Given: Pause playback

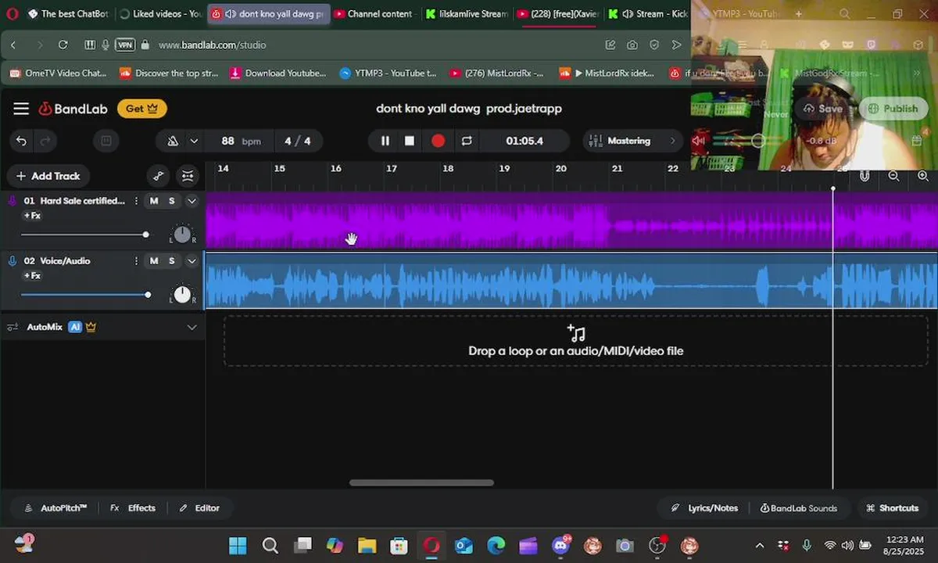Looking at the screenshot, I should (385, 141).
